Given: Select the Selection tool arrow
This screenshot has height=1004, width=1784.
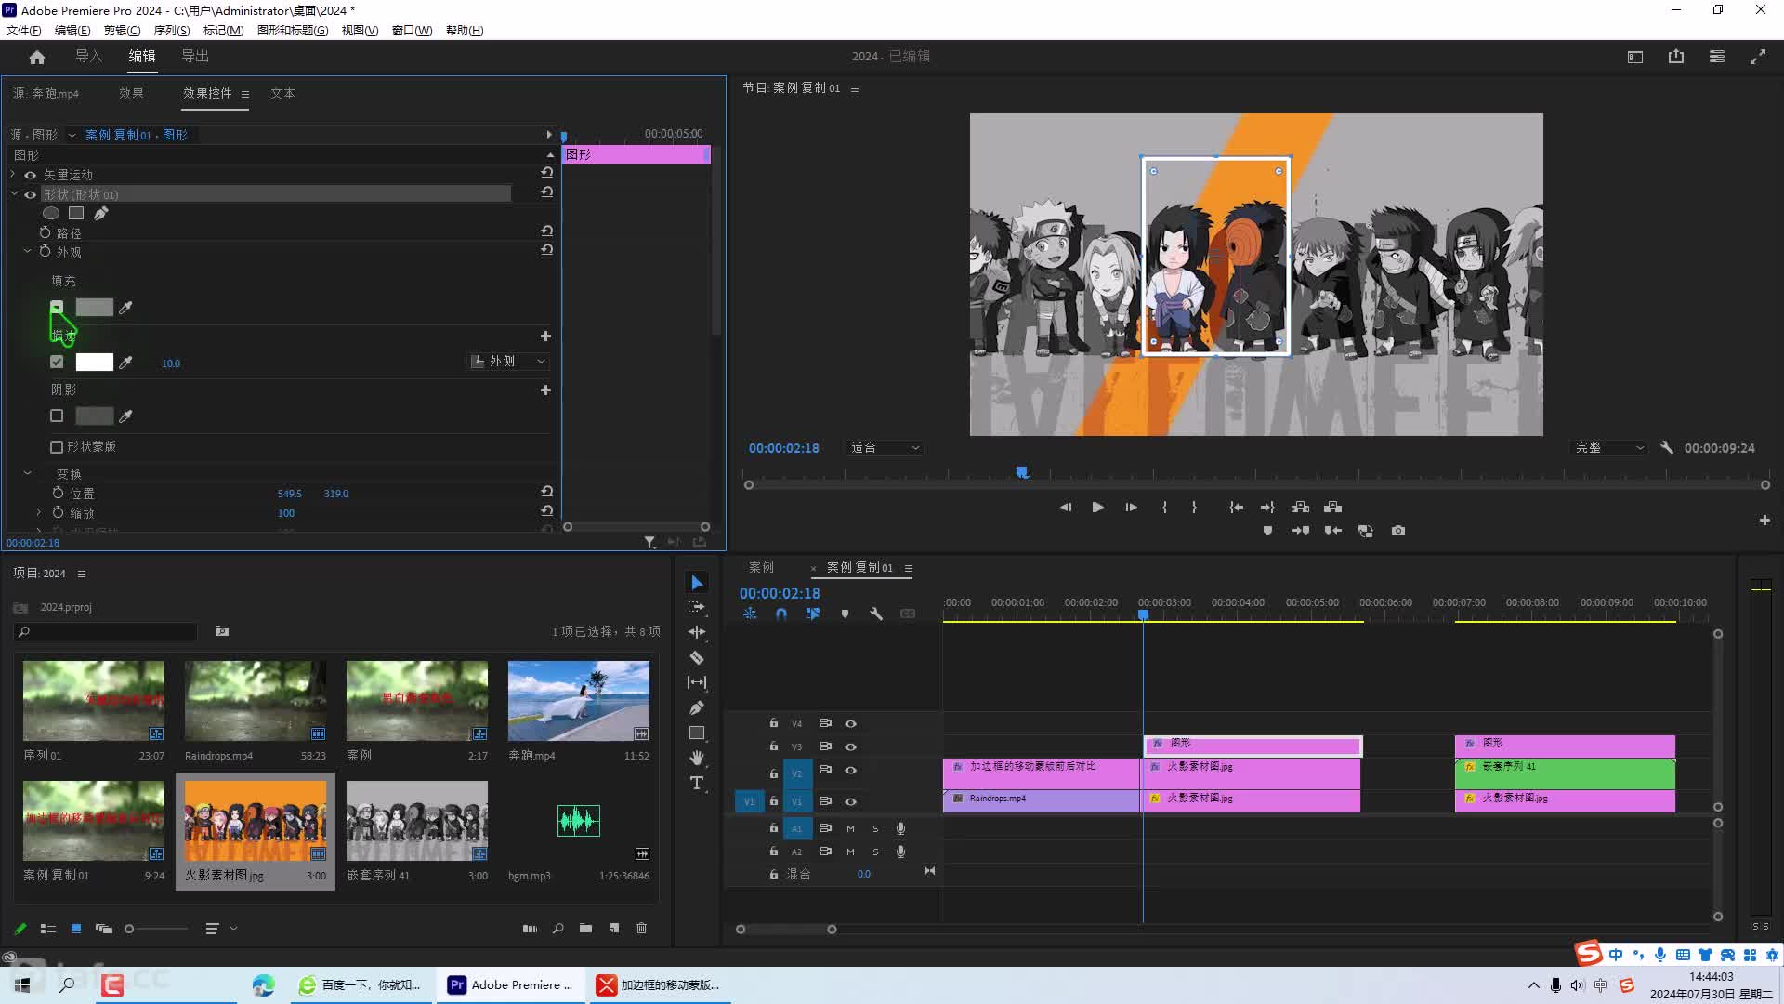Looking at the screenshot, I should tap(697, 583).
